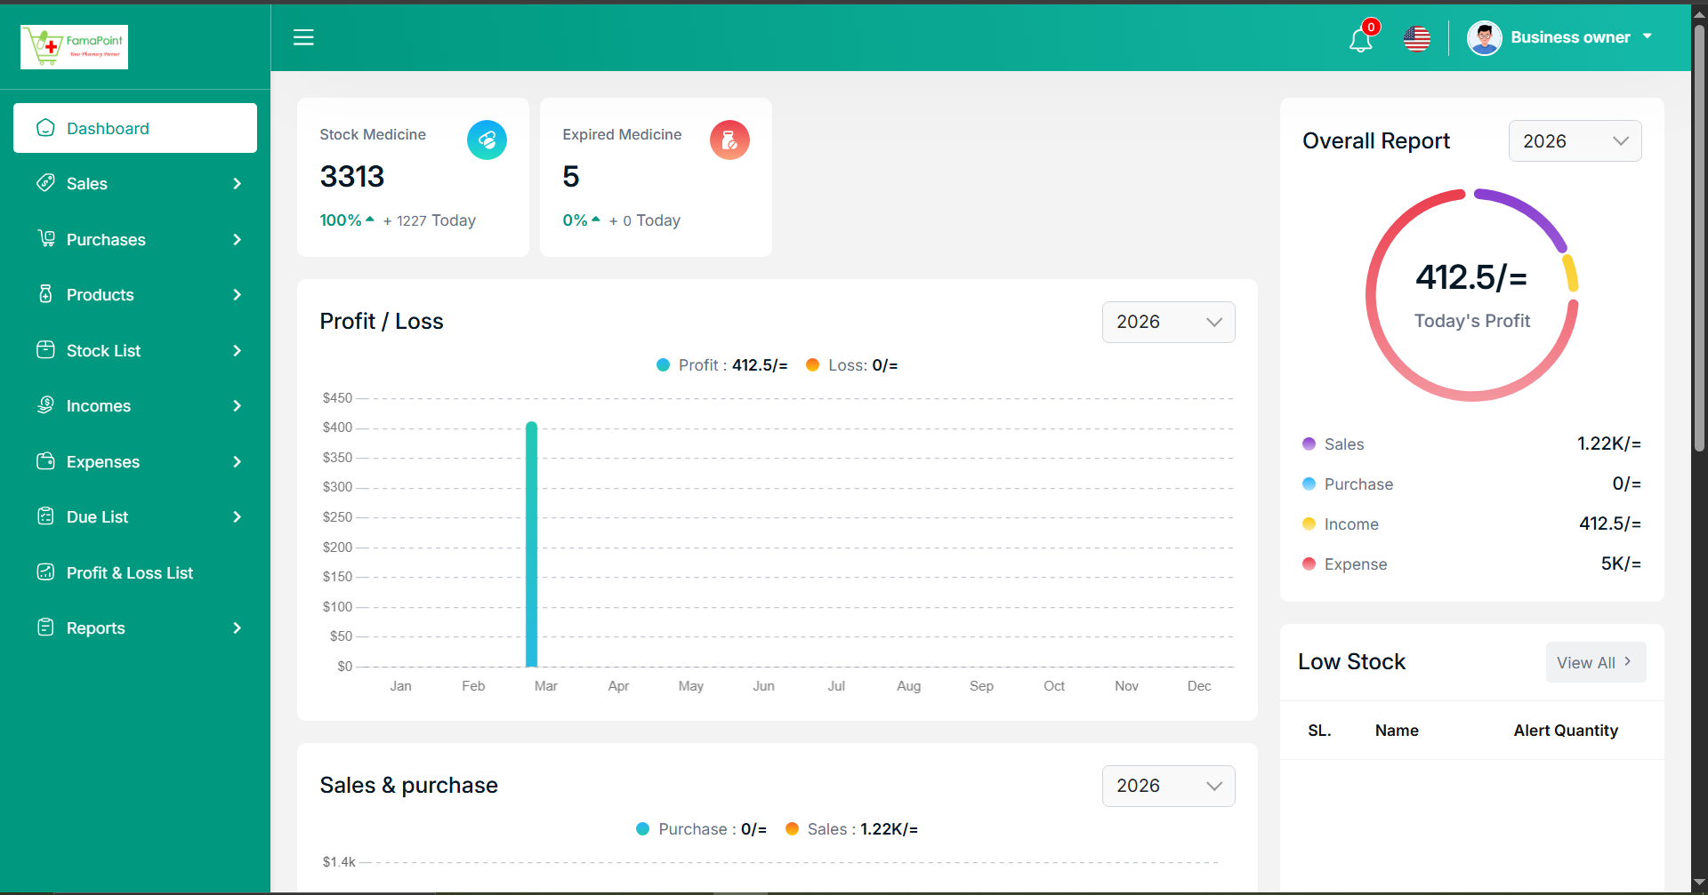Click the 5K/= Expense value
The image size is (1708, 895).
[x=1621, y=563]
